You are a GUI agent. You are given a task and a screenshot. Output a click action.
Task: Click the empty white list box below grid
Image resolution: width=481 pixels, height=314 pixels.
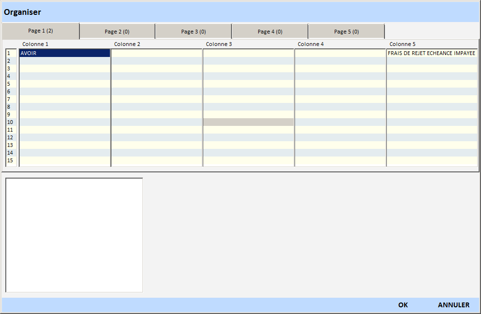(x=74, y=235)
